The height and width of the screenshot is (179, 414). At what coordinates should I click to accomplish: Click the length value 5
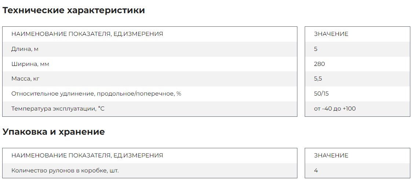316,49
